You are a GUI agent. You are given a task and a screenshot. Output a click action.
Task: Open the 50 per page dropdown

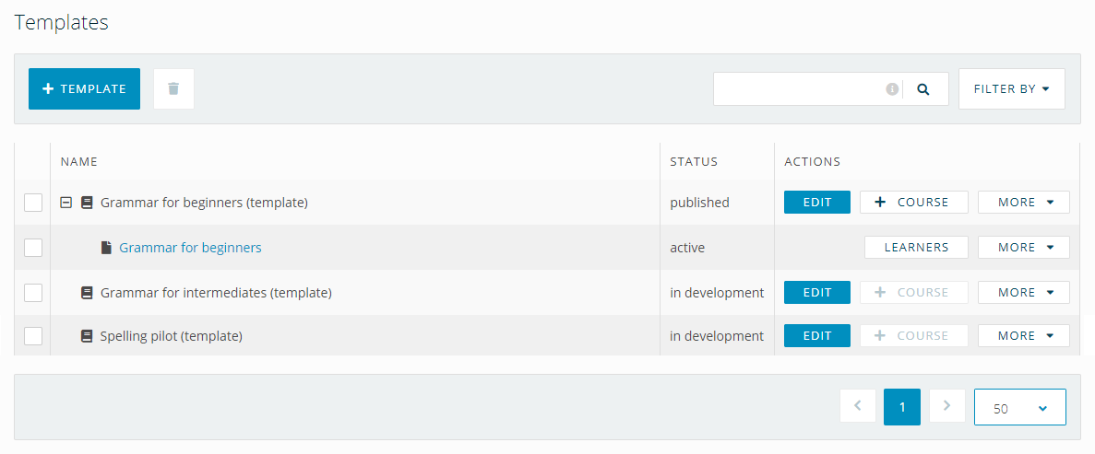(1019, 407)
